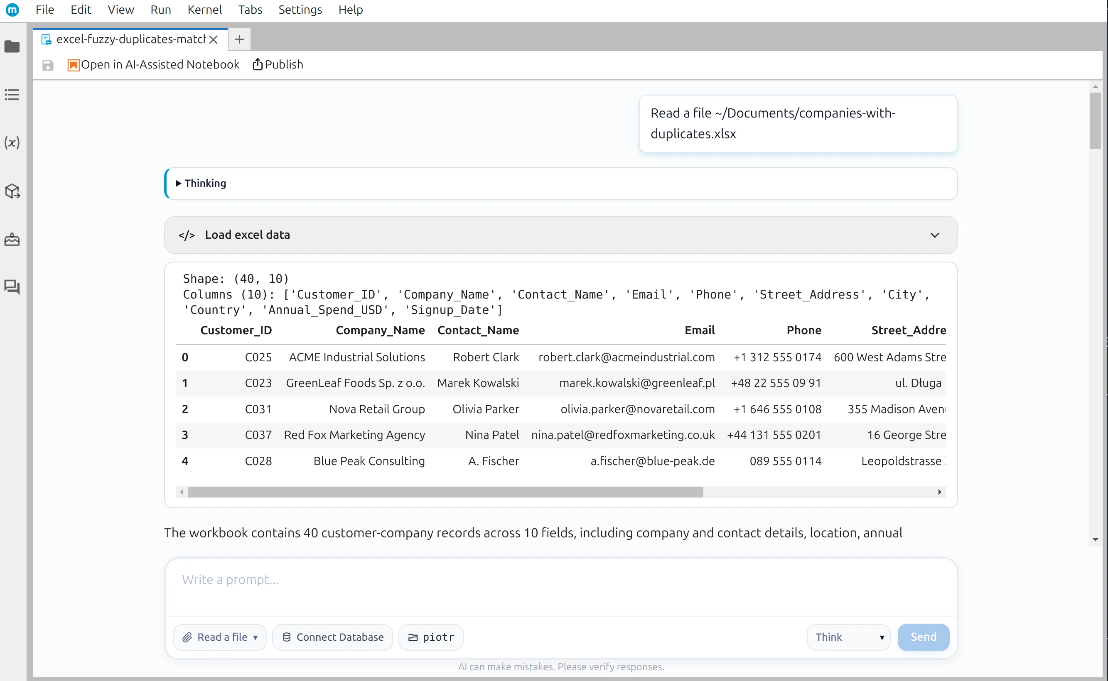Screen dimensions: 1108x681
Task: Open the Think mode dropdown
Action: [x=848, y=637]
